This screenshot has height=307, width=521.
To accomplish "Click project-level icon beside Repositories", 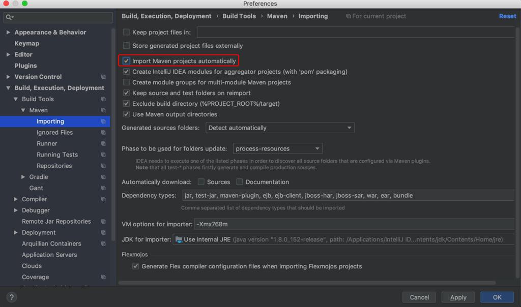I will tap(103, 166).
